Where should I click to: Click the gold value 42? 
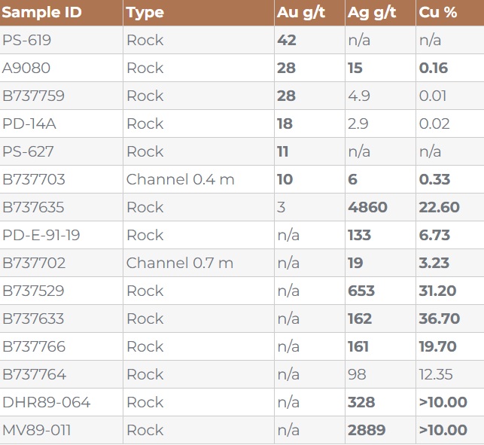click(x=287, y=41)
